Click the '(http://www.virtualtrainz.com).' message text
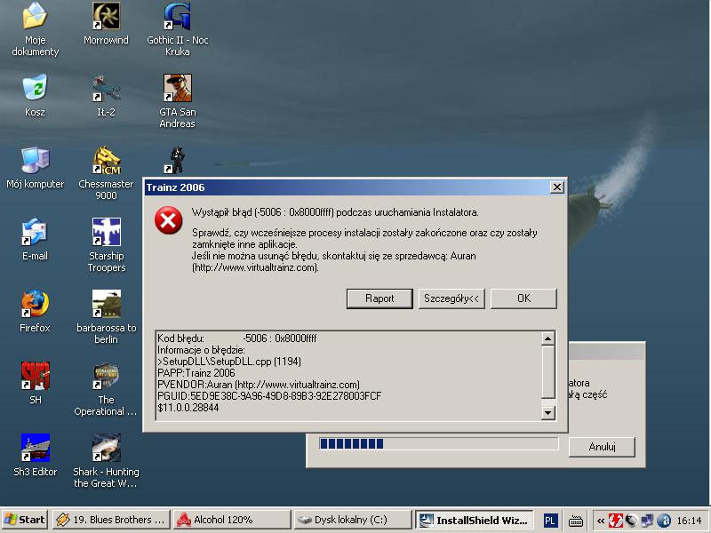 pyautogui.click(x=255, y=267)
